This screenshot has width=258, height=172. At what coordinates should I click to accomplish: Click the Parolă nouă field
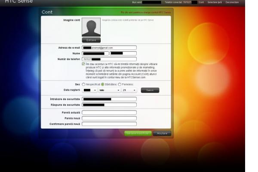click(109, 118)
